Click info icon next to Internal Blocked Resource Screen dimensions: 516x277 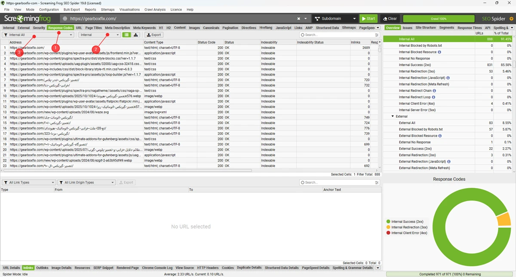(x=439, y=52)
